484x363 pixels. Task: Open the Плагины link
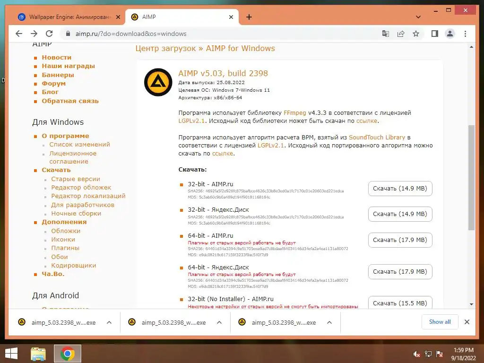point(65,248)
